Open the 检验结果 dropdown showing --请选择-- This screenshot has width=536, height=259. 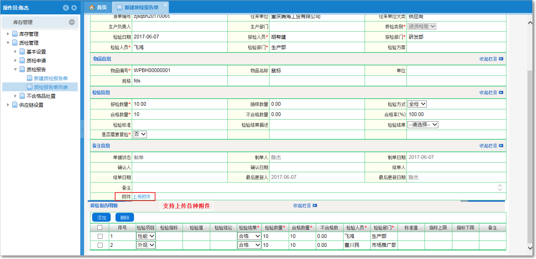[423, 125]
